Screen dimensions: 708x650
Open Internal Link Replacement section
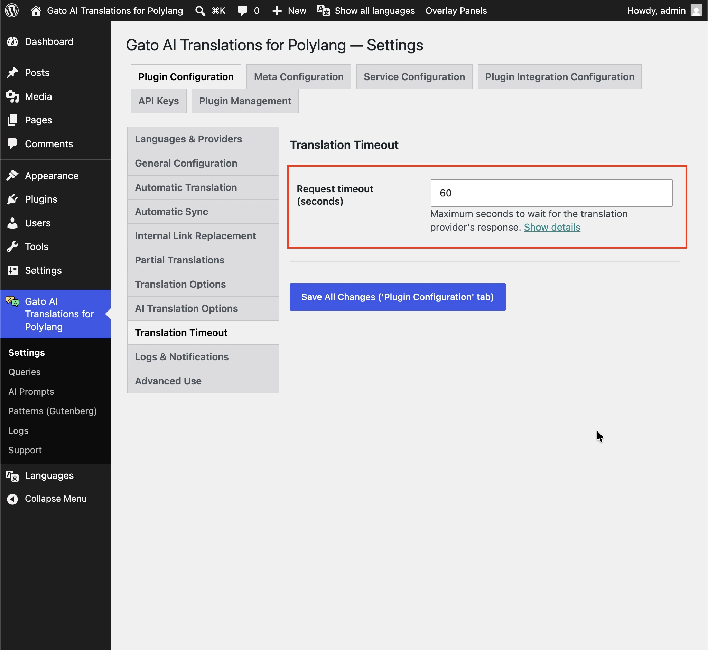(x=203, y=236)
